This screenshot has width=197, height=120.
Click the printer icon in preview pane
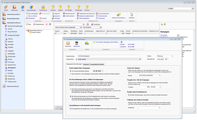(162, 24)
